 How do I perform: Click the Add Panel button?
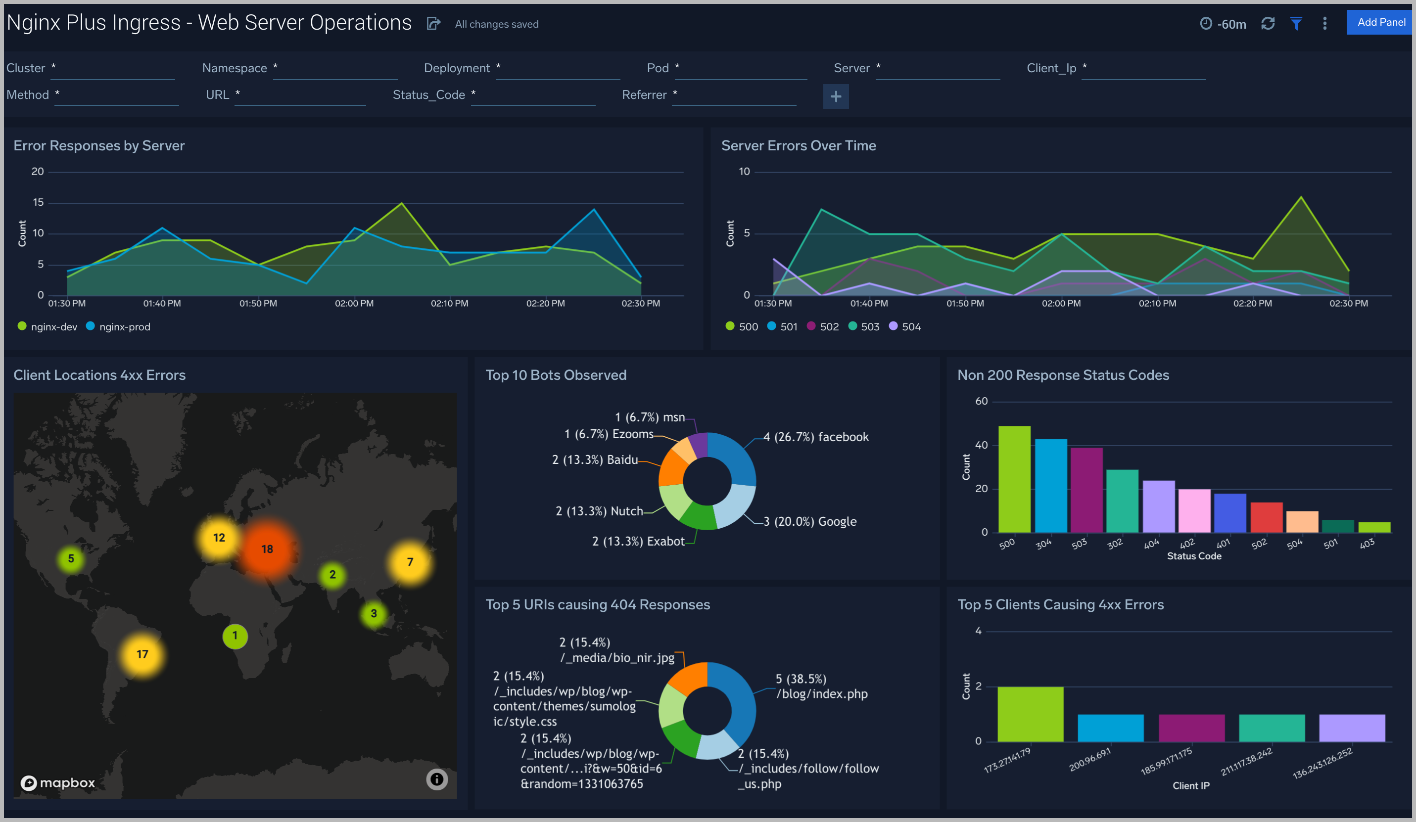click(1379, 22)
